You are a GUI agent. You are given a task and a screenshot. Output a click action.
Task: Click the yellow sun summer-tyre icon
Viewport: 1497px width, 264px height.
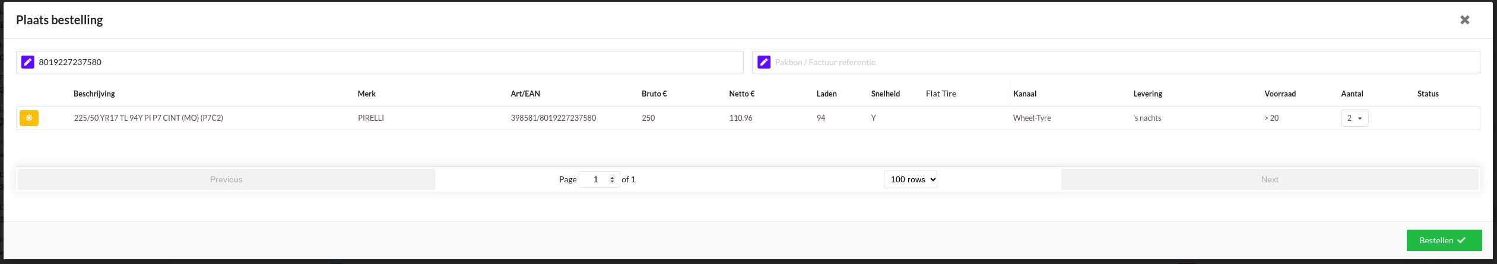[x=29, y=118]
